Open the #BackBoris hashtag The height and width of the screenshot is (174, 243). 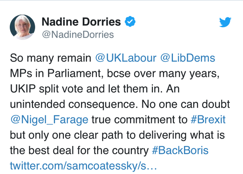coord(179,151)
